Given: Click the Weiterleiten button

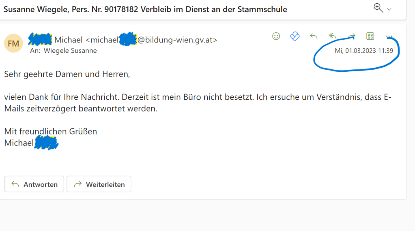Looking at the screenshot, I should [x=99, y=184].
